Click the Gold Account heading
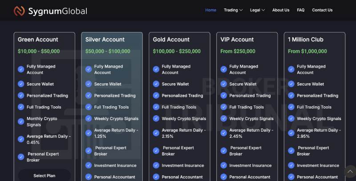Screen dimensions: 356x181 coord(171,40)
